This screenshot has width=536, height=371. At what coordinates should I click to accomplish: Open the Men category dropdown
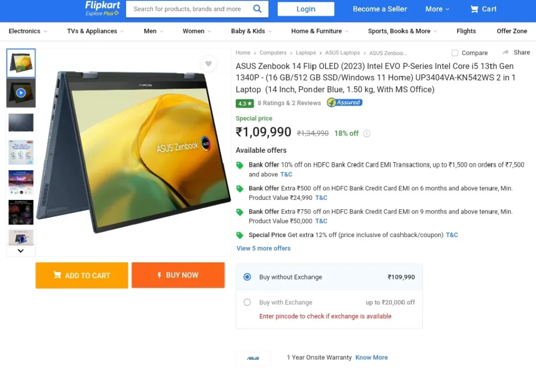(153, 31)
